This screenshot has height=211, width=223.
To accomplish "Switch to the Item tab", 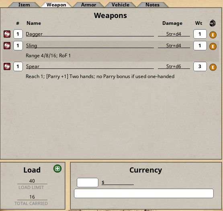I will tap(24, 5).
